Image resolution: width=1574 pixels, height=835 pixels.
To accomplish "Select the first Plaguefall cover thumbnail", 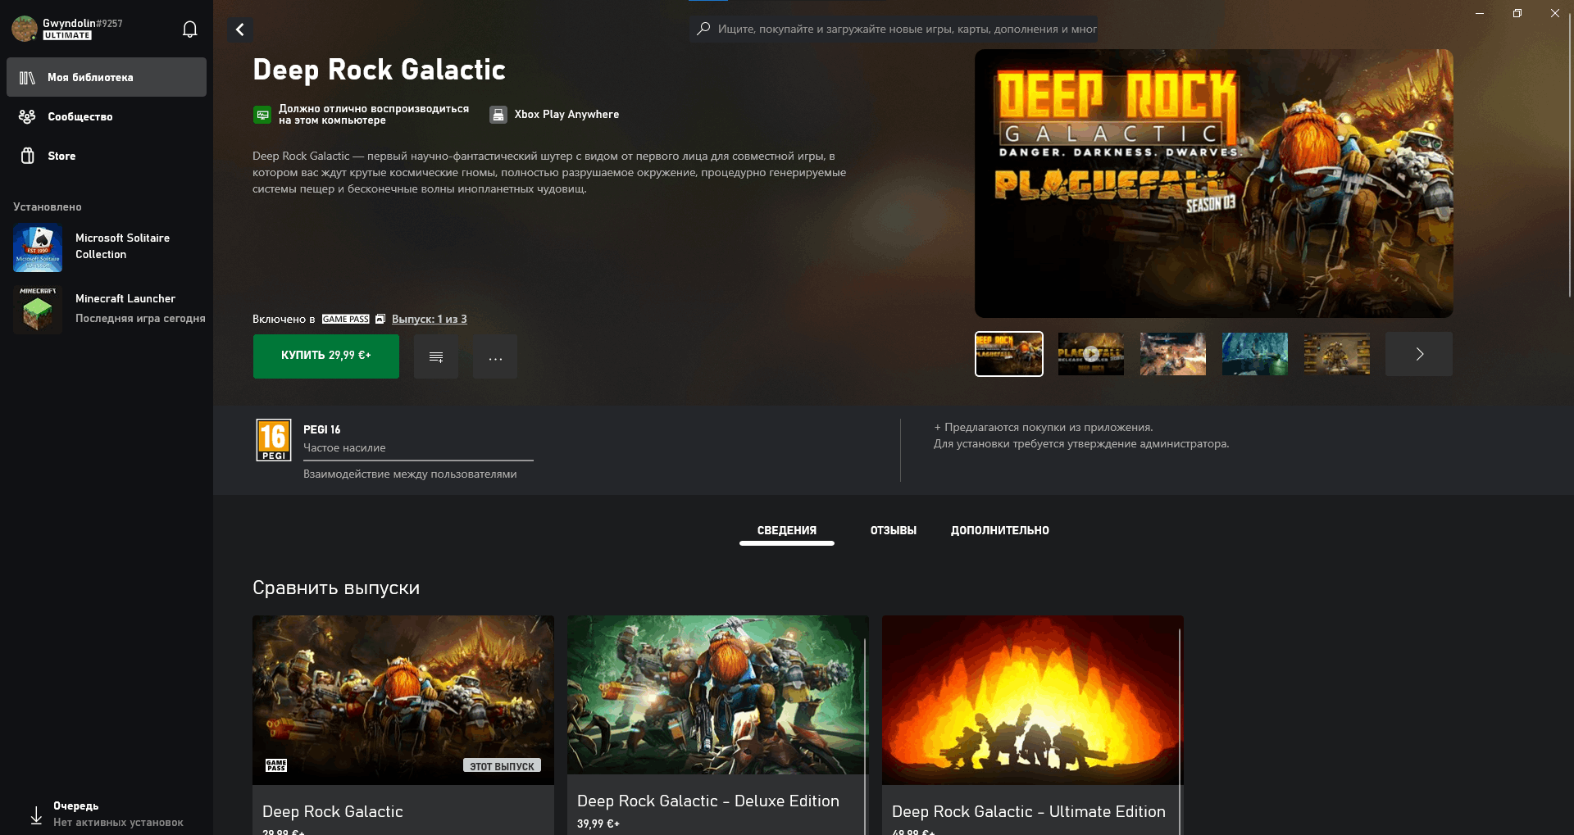I will pyautogui.click(x=1009, y=354).
